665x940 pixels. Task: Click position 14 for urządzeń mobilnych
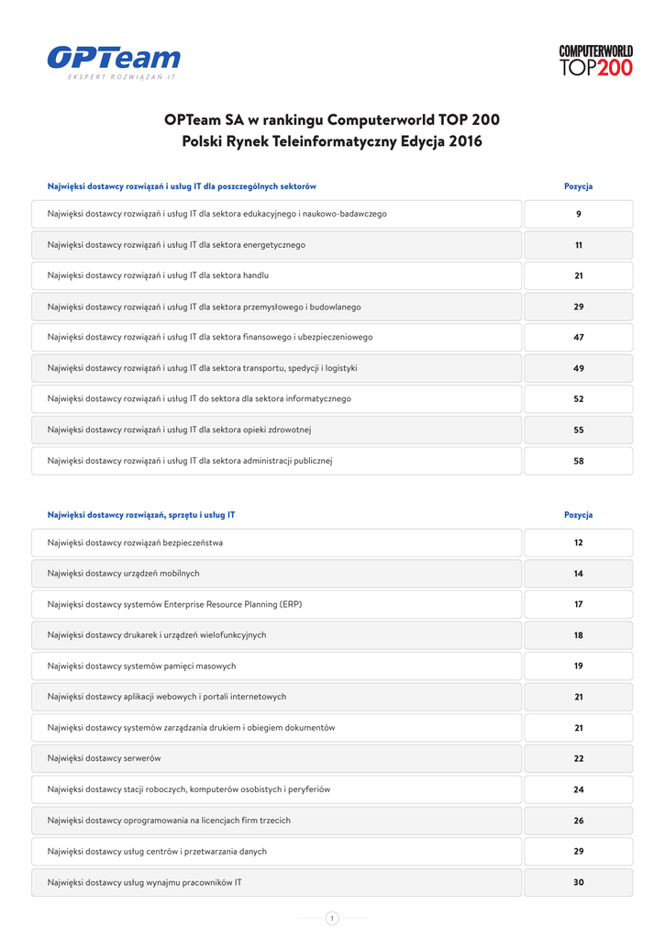click(x=579, y=574)
